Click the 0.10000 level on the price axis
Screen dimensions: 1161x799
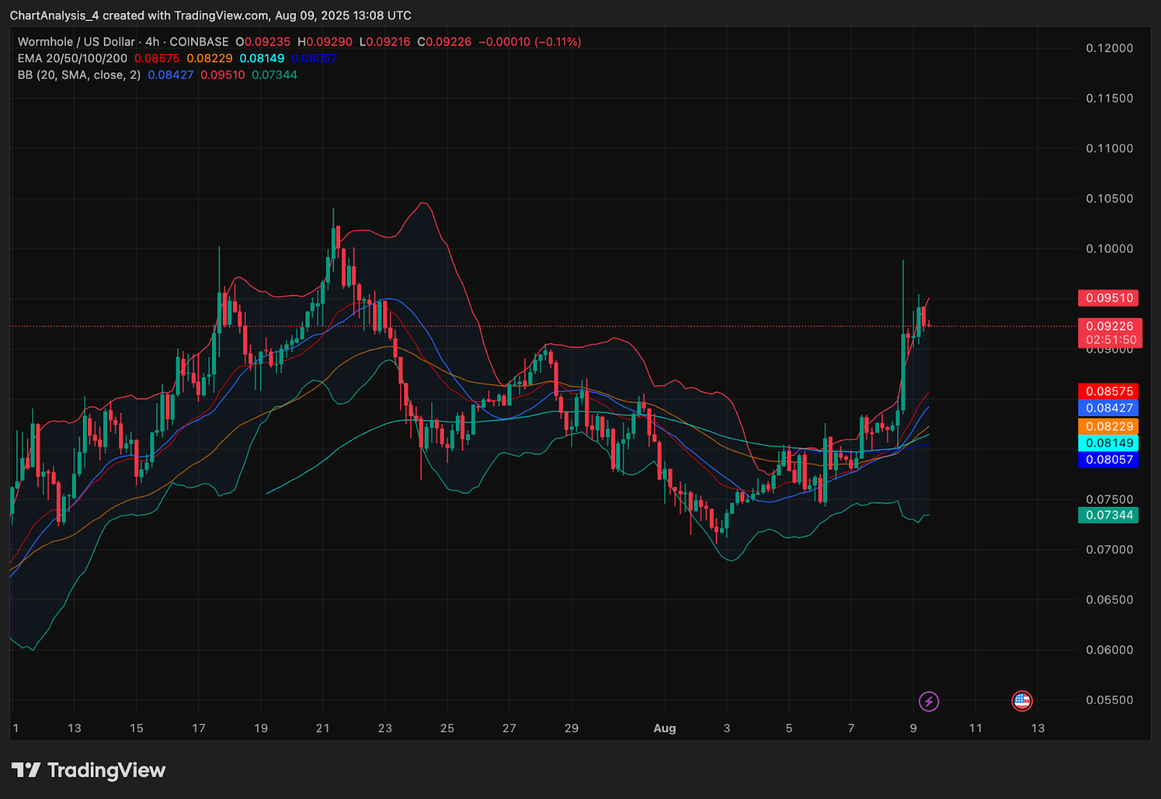1109,249
